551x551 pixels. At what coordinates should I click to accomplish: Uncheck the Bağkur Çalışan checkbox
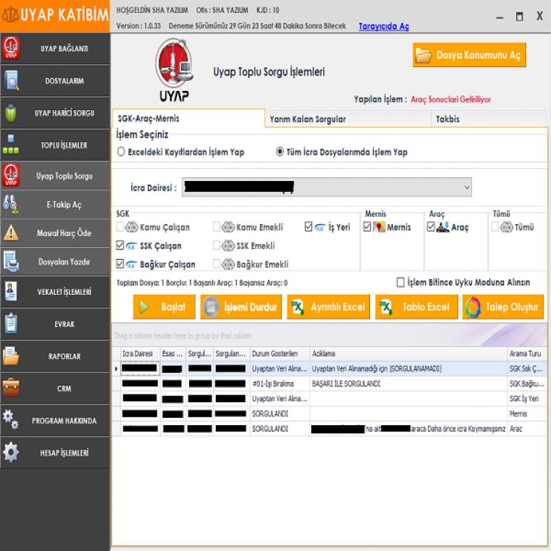[x=120, y=264]
